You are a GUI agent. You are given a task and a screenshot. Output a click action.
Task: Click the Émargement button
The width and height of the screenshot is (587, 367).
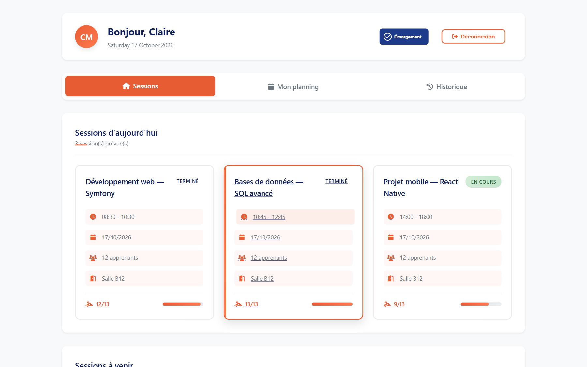[404, 37]
